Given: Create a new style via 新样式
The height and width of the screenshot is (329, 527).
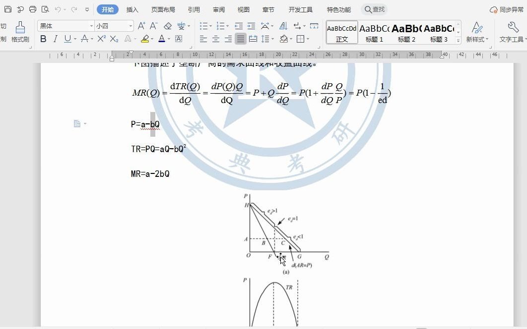Looking at the screenshot, I should 476,31.
